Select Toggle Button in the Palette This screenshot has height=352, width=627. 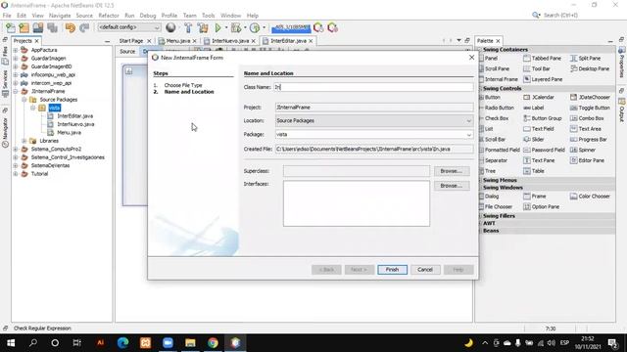point(590,108)
